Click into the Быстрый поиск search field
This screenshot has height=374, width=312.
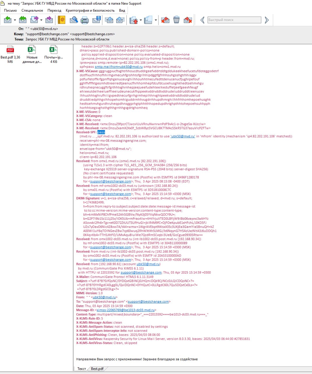click(x=234, y=20)
